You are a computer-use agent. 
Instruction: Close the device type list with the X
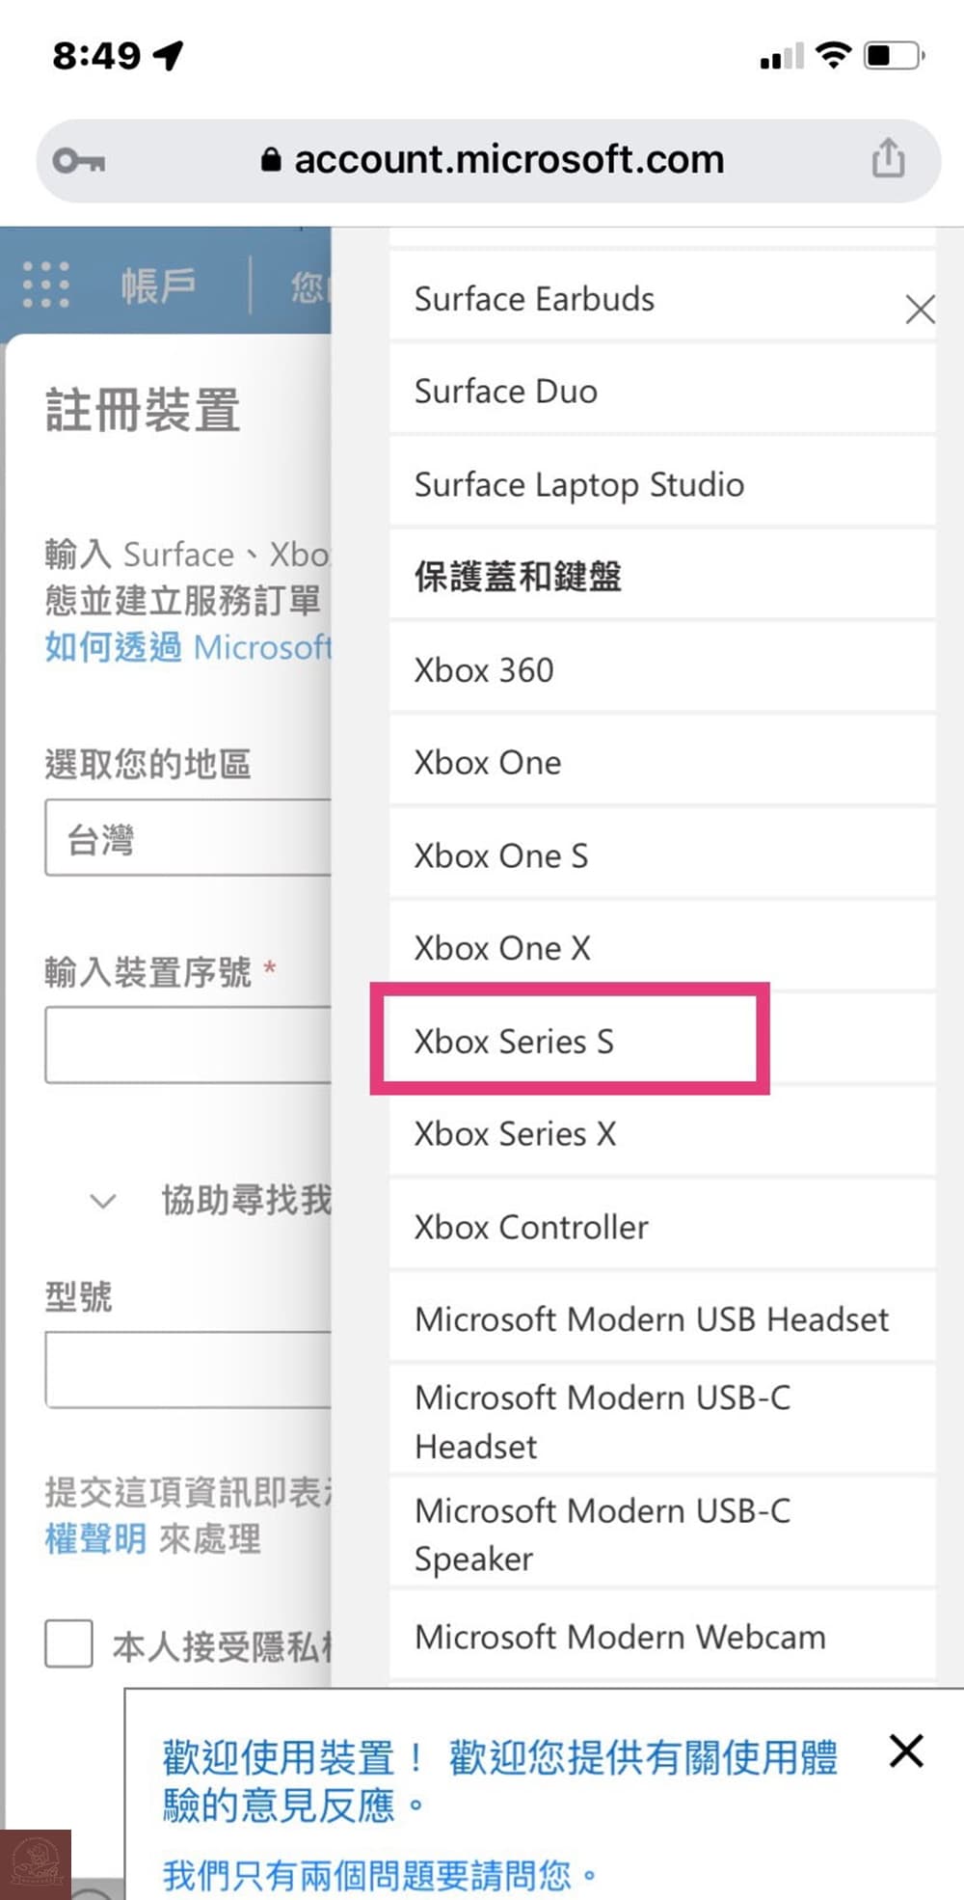click(920, 310)
